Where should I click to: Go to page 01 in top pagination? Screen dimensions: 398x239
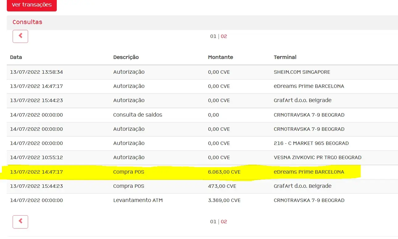point(213,36)
